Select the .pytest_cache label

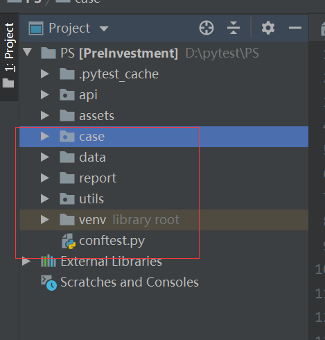point(118,74)
